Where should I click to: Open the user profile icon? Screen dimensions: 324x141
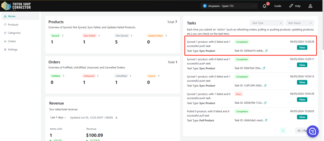coord(310,6)
